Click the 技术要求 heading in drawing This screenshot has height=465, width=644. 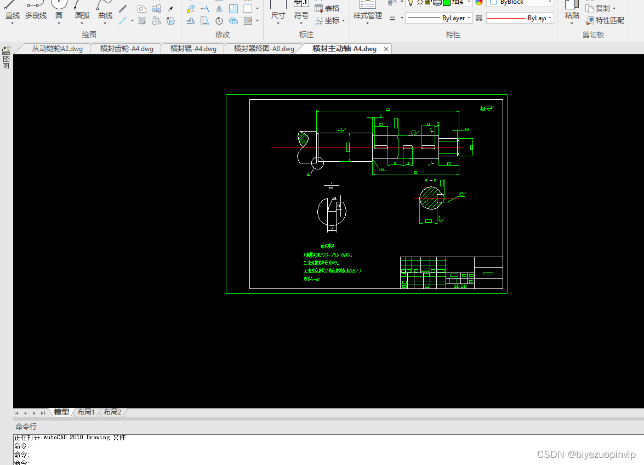(327, 246)
